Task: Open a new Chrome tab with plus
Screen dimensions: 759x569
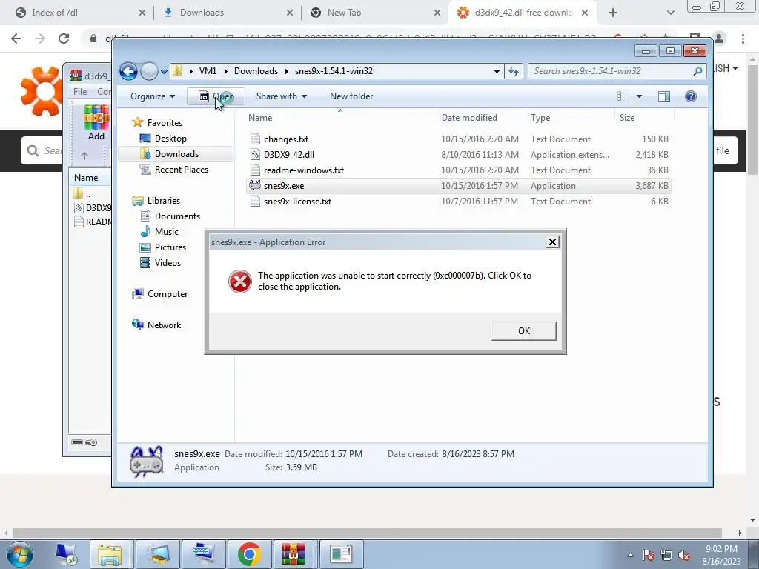Action: [613, 13]
